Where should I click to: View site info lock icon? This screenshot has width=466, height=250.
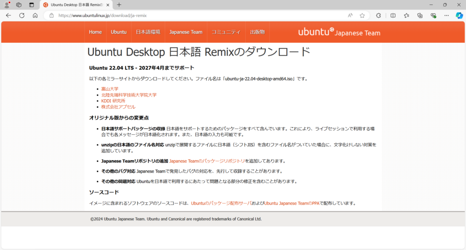(x=51, y=15)
